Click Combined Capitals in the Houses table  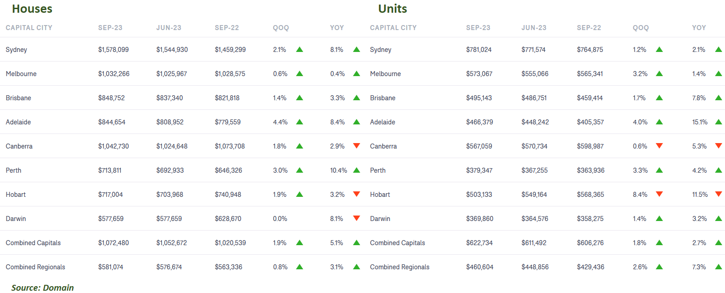pyautogui.click(x=33, y=243)
